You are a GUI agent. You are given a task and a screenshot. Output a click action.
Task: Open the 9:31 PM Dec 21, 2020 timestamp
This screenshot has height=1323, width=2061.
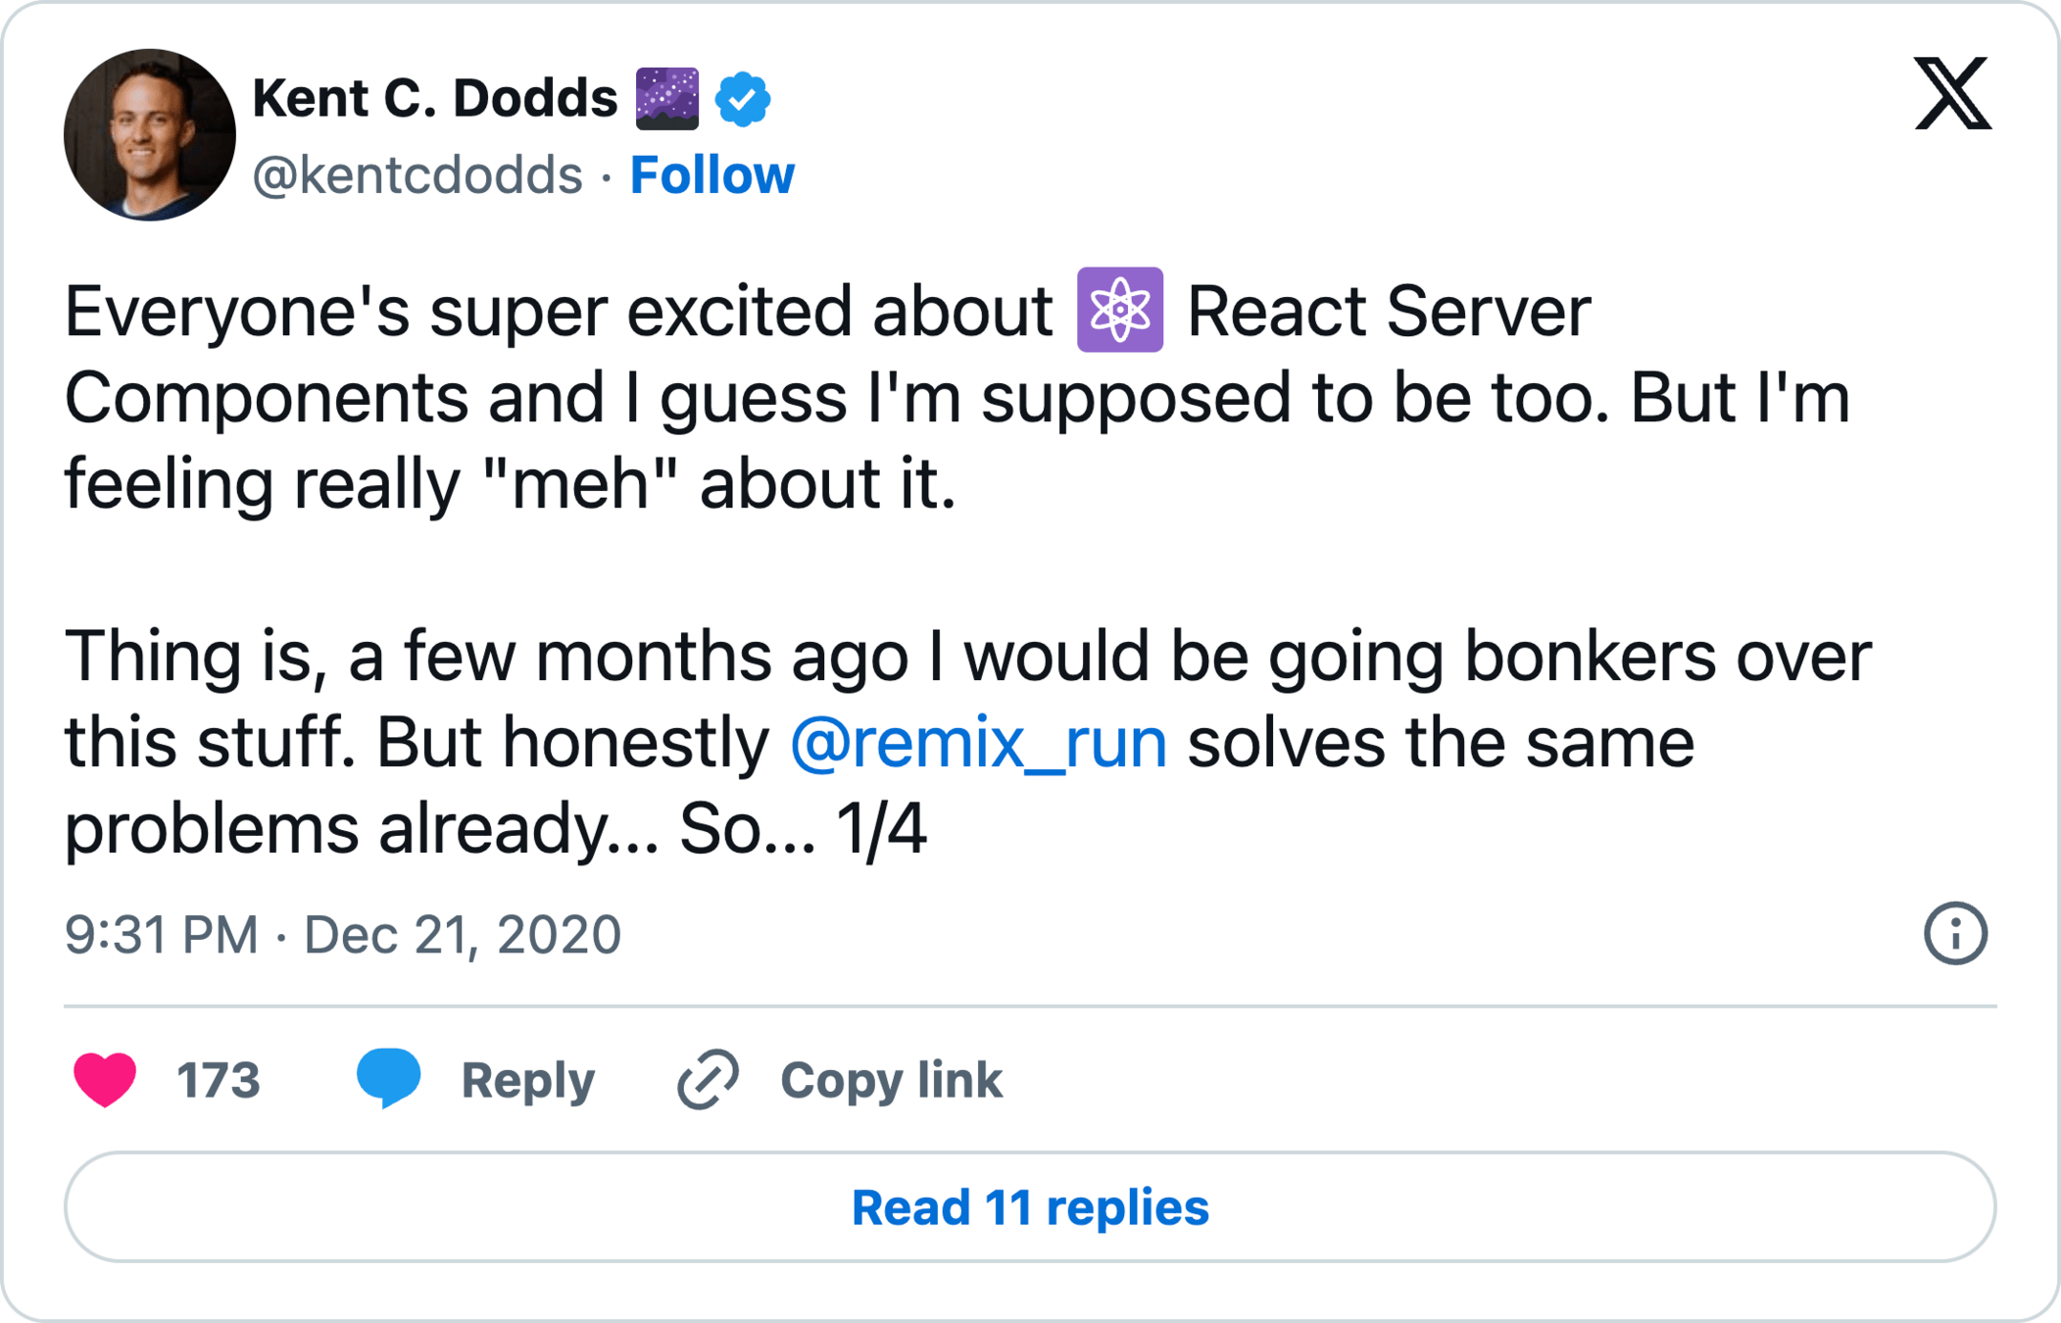click(x=343, y=934)
